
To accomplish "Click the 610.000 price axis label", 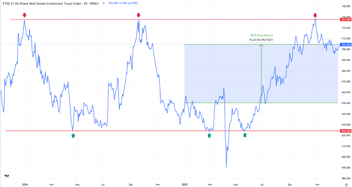I will pyautogui.click(x=346, y=146).
